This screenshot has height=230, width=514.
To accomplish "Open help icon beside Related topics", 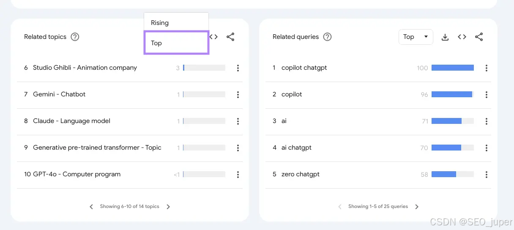I will tap(75, 37).
